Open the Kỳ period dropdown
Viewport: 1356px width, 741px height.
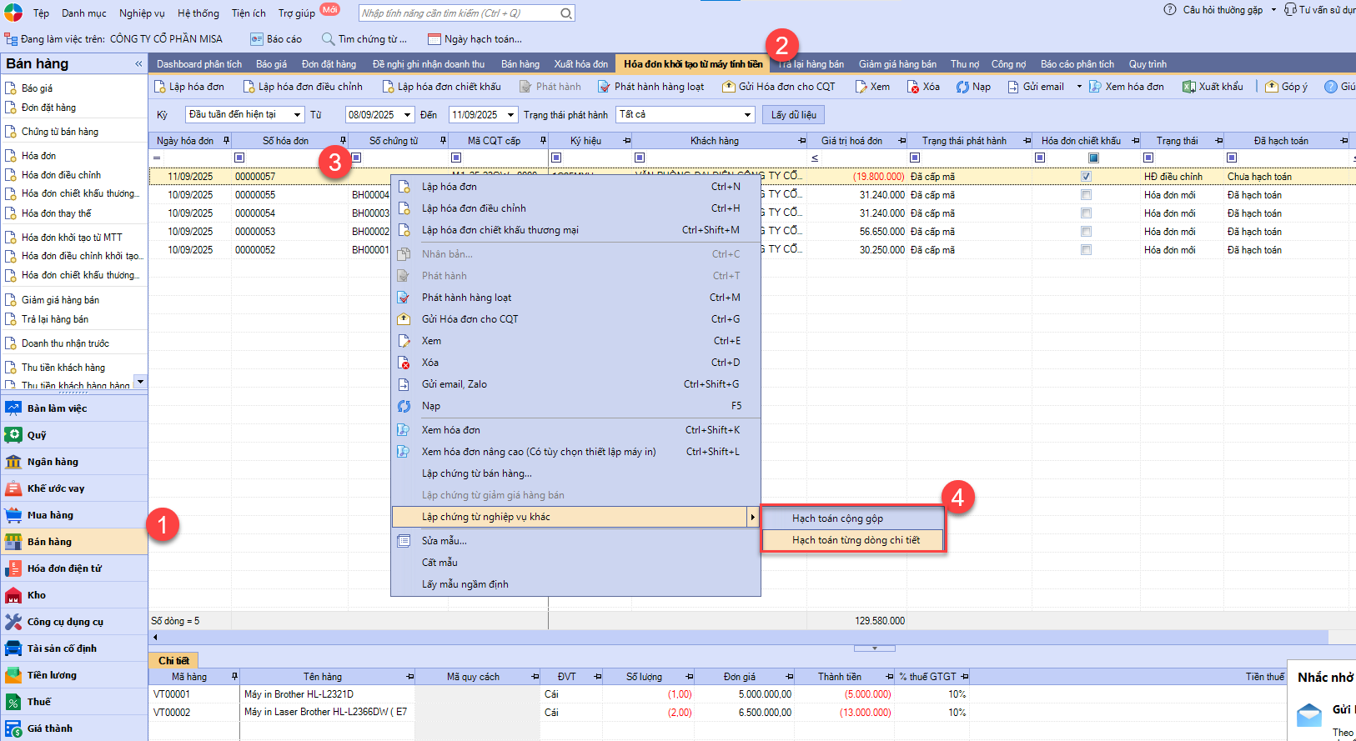click(297, 115)
